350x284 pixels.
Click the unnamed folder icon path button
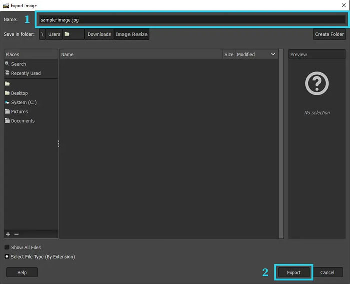(x=73, y=34)
